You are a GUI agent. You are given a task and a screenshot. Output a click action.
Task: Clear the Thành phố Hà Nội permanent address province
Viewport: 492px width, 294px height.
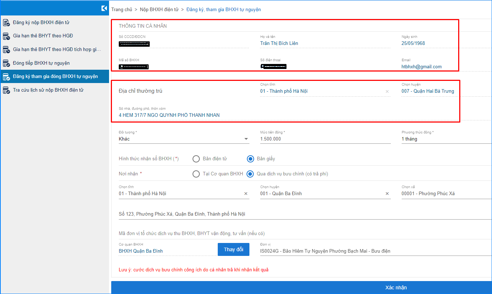pyautogui.click(x=387, y=92)
